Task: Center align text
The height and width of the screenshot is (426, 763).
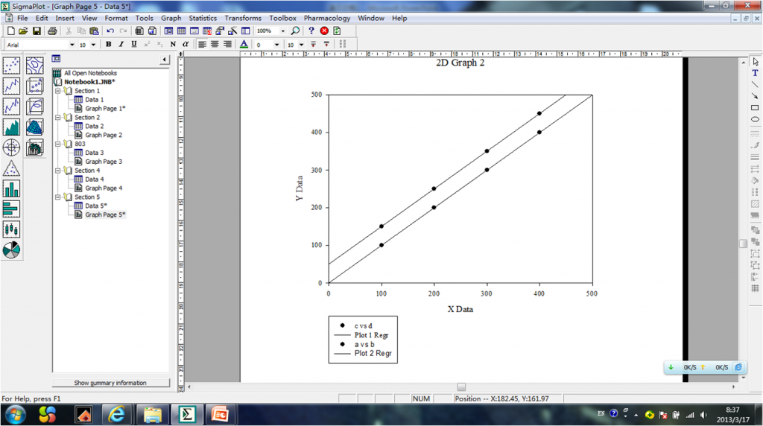Action: tap(215, 44)
